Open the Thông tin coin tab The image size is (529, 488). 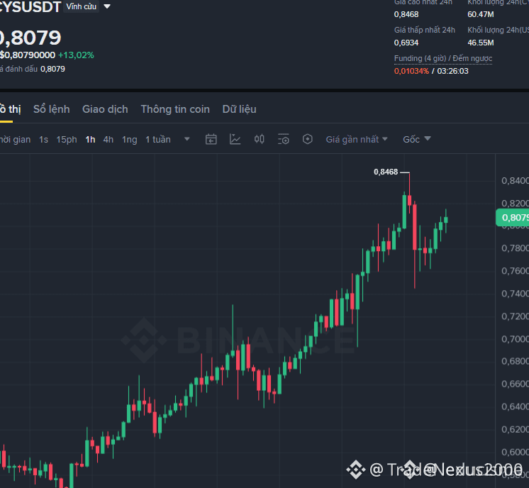175,109
